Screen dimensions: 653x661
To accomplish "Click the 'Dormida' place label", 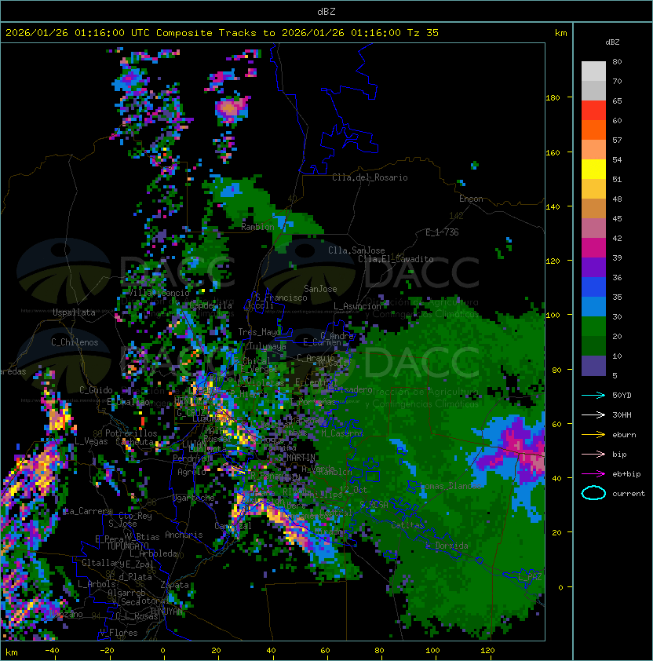I will tap(451, 546).
